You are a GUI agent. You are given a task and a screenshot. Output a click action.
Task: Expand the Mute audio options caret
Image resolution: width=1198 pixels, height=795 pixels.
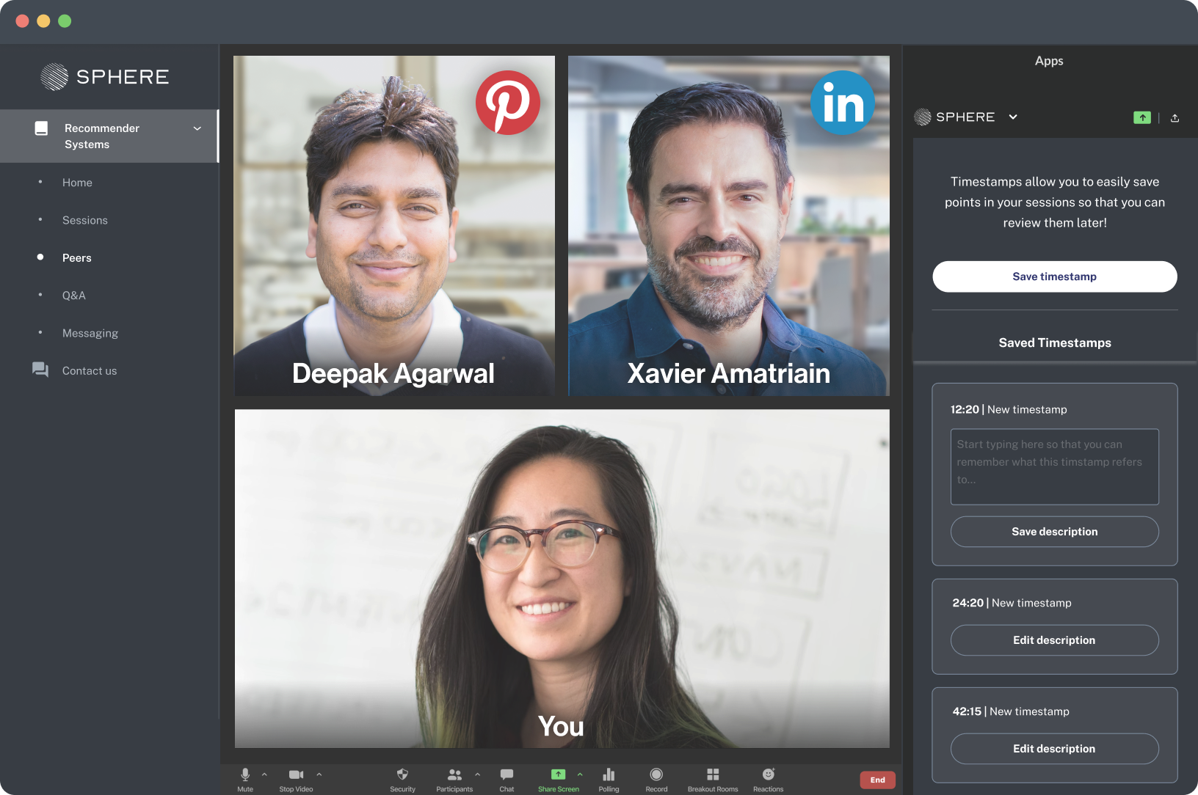tap(264, 774)
